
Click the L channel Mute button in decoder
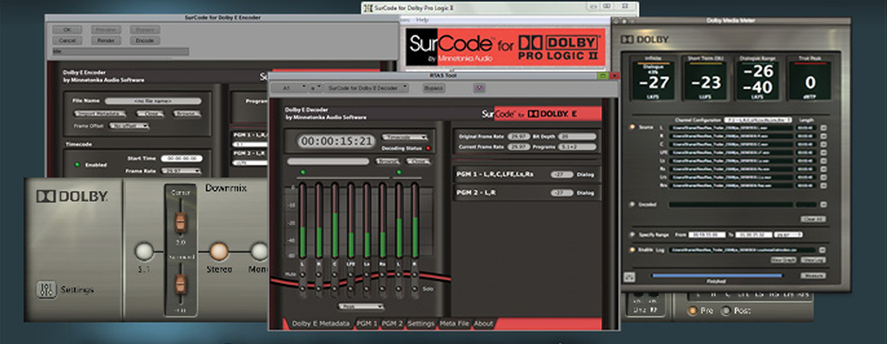tap(302, 274)
